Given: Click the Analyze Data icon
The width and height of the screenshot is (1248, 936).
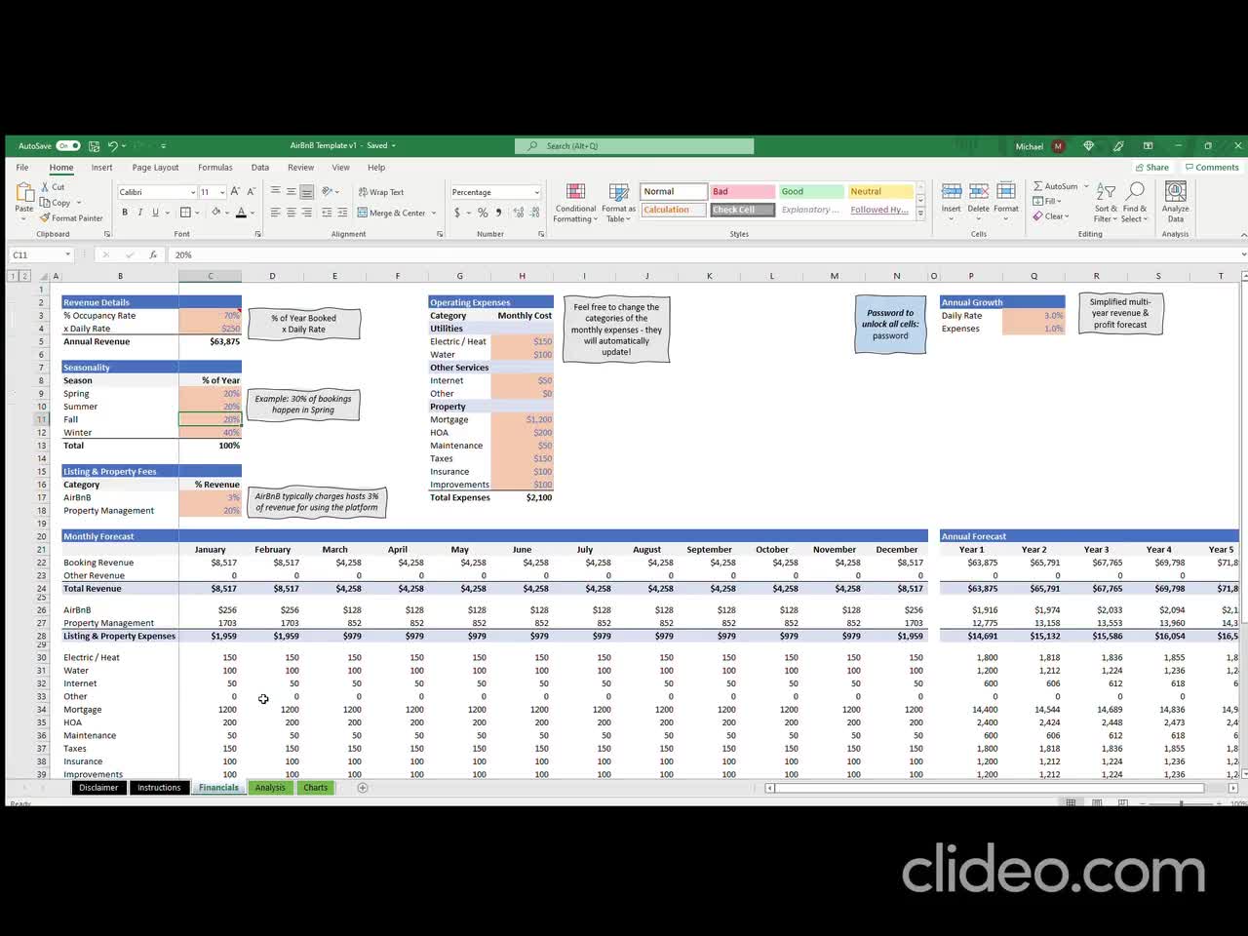Looking at the screenshot, I should point(1175,200).
